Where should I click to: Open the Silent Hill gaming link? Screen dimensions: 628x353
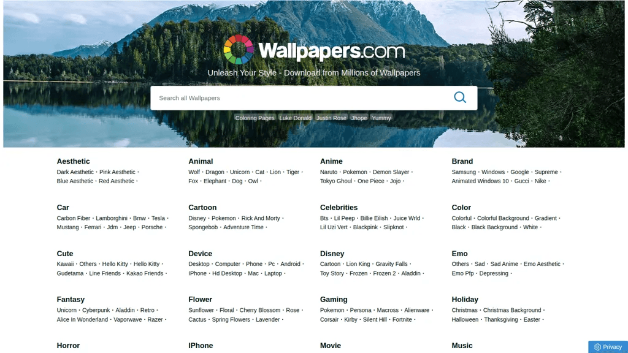point(375,320)
